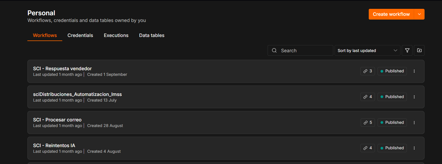
Task: Click Published status of SCI - Procesar correo
Action: coord(392,122)
